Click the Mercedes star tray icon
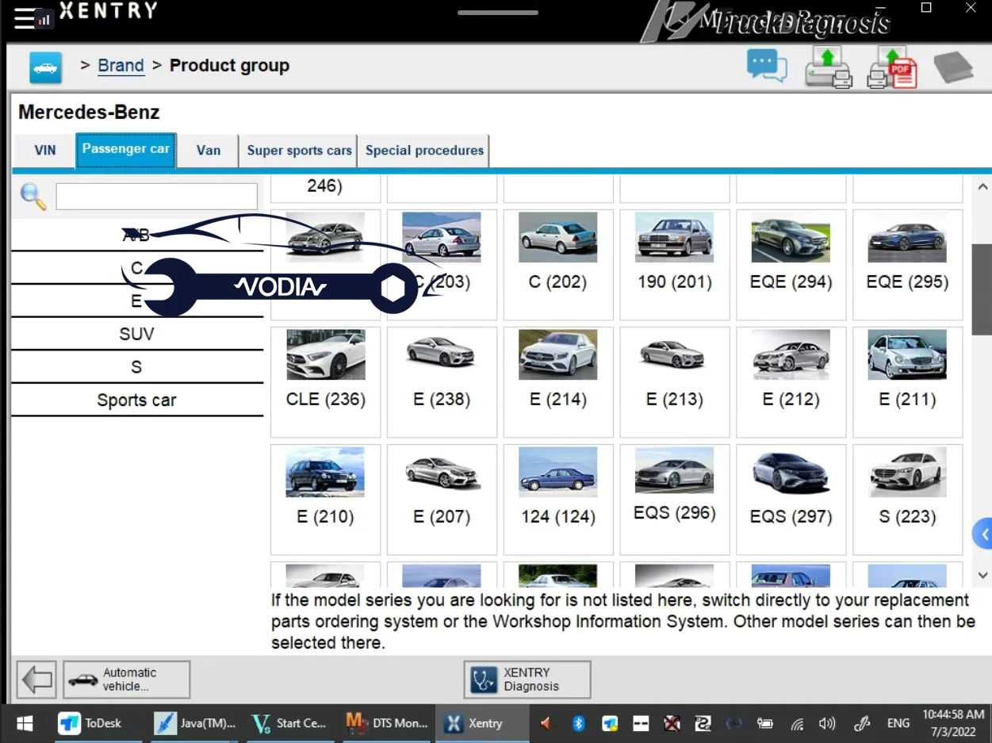This screenshot has height=743, width=992. click(x=734, y=723)
